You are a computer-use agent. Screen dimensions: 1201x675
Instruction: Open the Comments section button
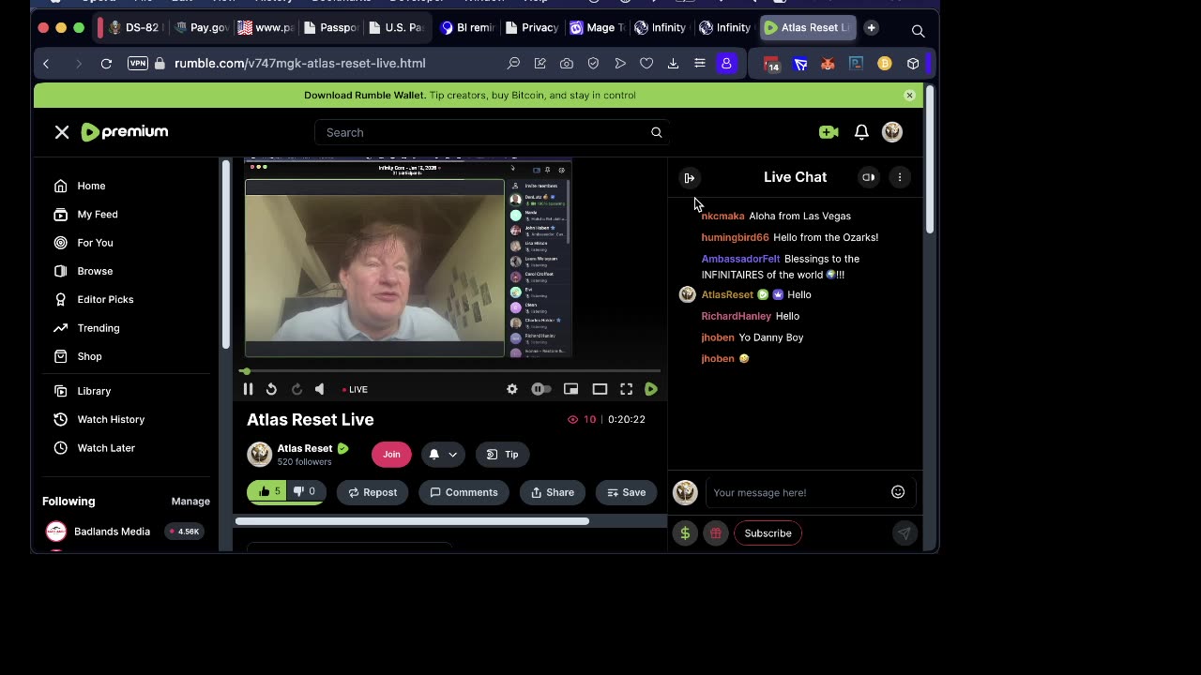click(464, 492)
